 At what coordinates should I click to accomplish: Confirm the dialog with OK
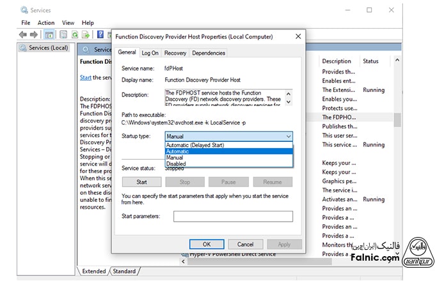(x=207, y=244)
